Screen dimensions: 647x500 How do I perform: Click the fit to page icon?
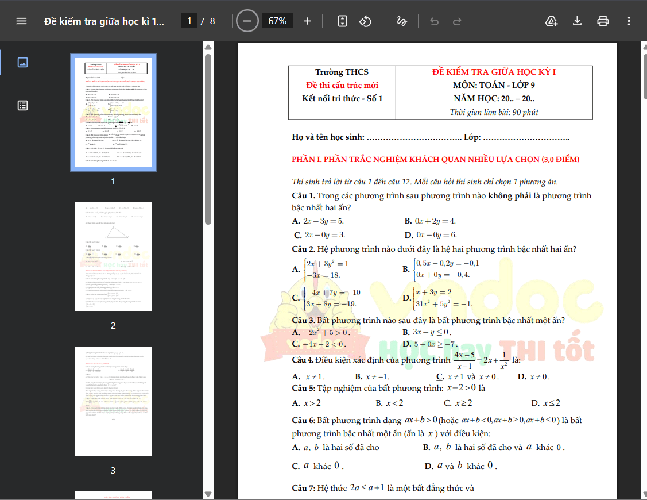342,21
